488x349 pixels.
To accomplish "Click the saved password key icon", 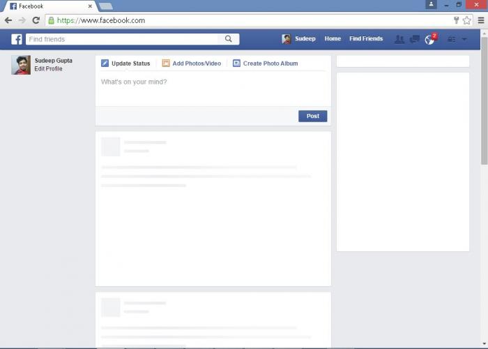I will tap(456, 20).
